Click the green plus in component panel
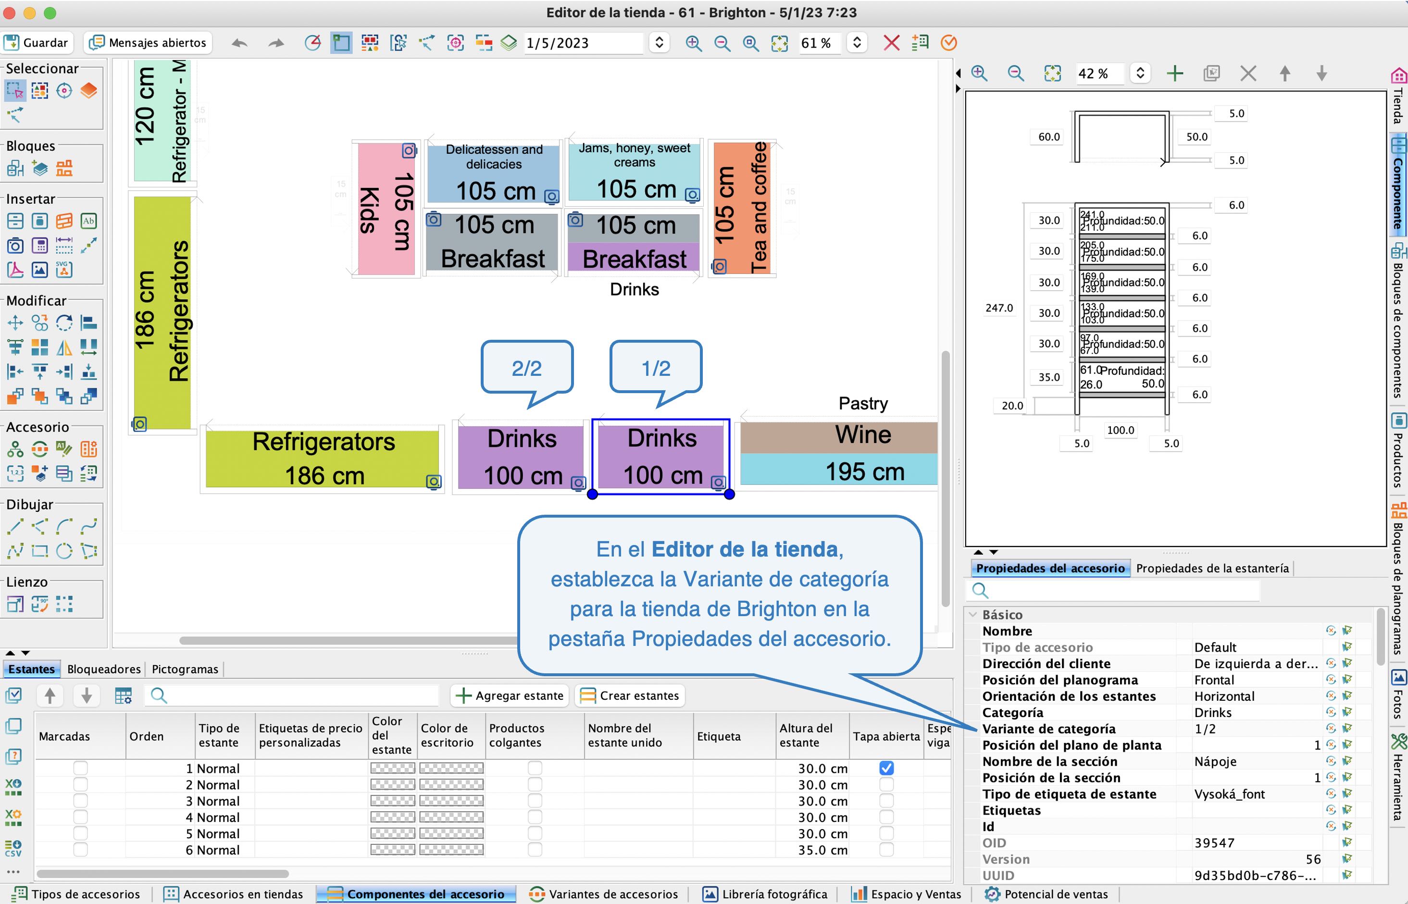Viewport: 1408px width, 904px height. [x=1174, y=74]
